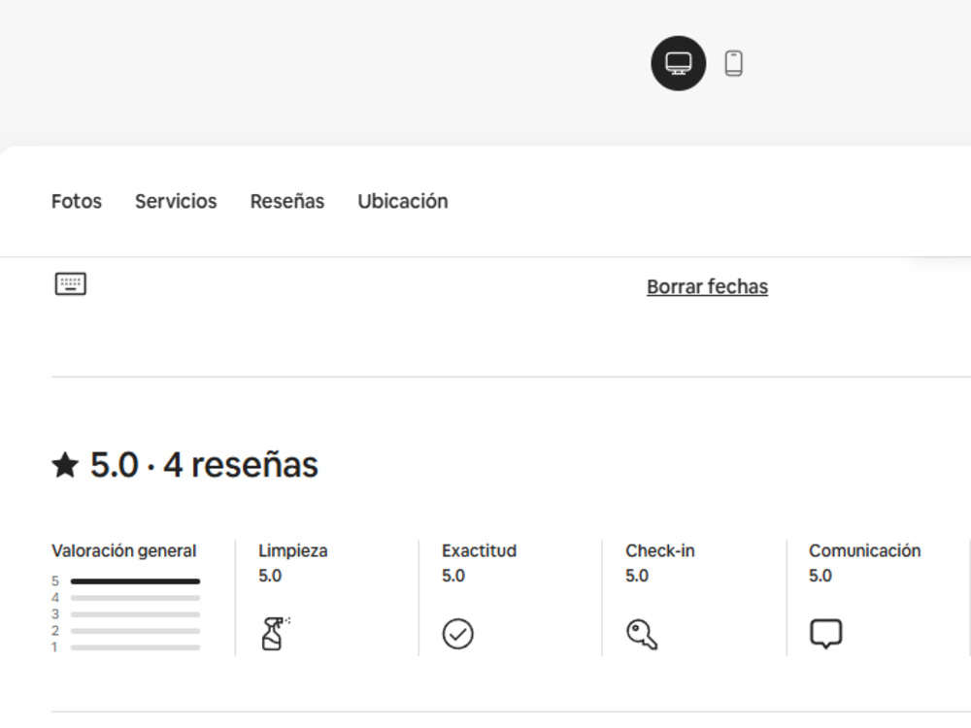Select the 2-star rating bar

tap(135, 631)
